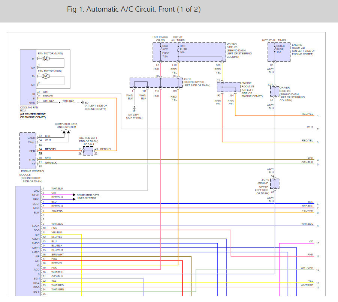Click the 'BLU/YEL' wire label at pin 12

[x=57, y=237]
